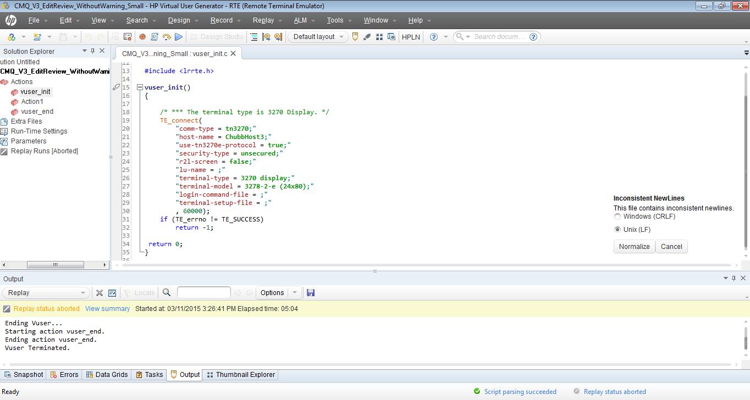750x400 pixels.
Task: Click the Replay play arrow icon
Action: (179, 37)
